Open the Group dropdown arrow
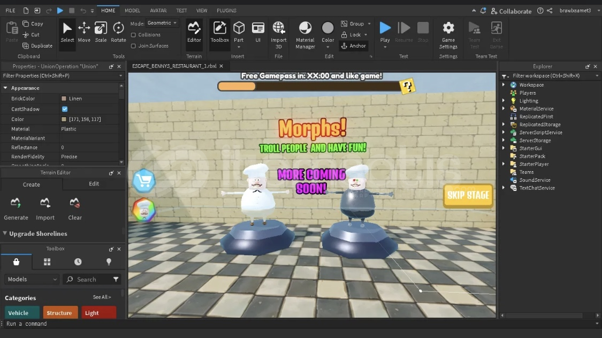The image size is (602, 338). 369,24
